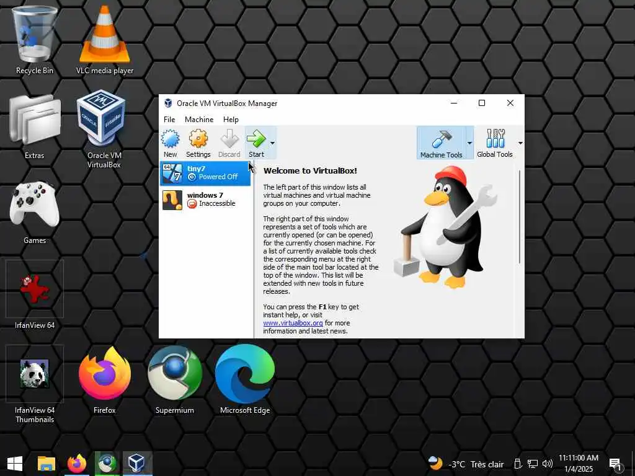Open the clock showing 11:11:00 AM
The height and width of the screenshot is (476, 635).
579,464
